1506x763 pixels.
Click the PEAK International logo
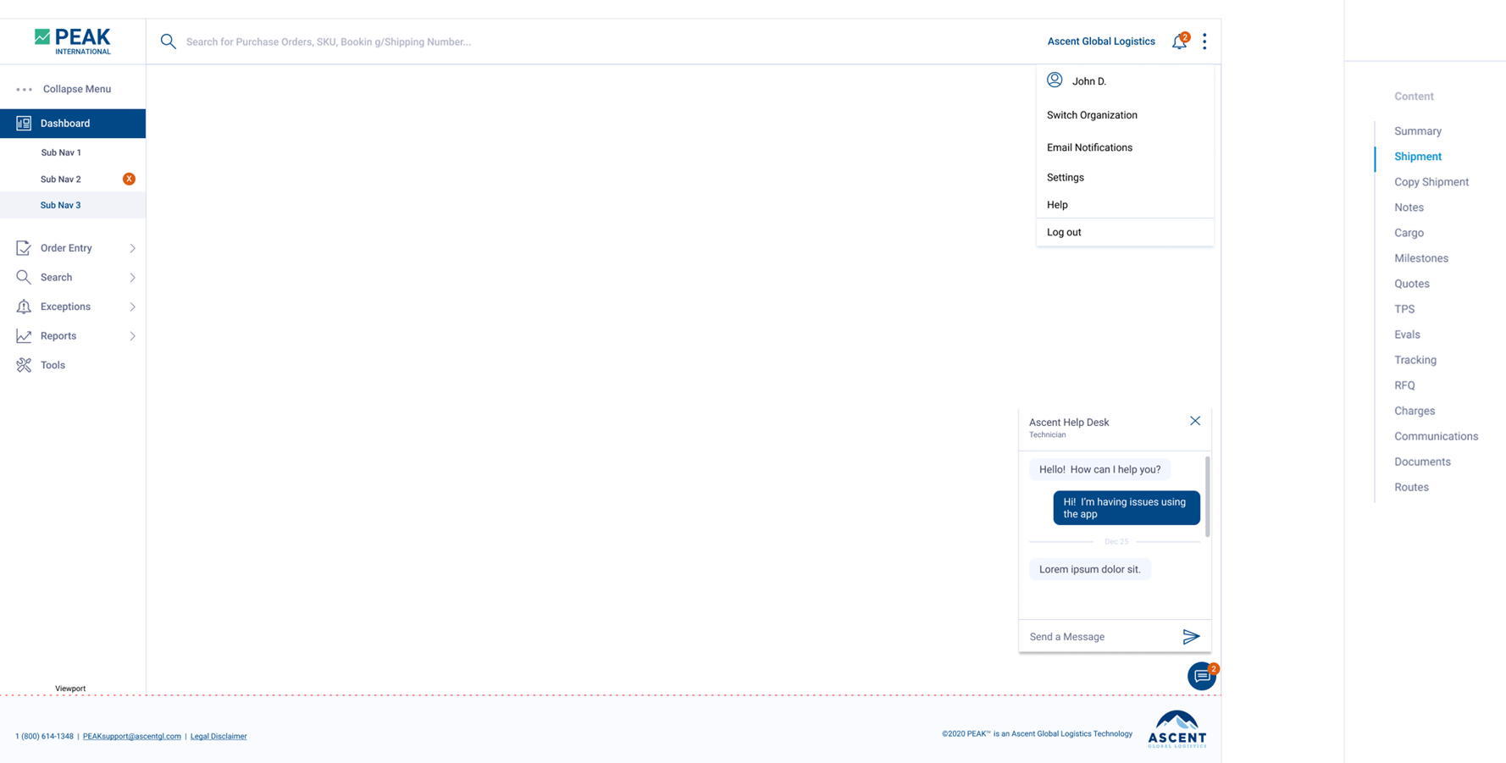73,41
